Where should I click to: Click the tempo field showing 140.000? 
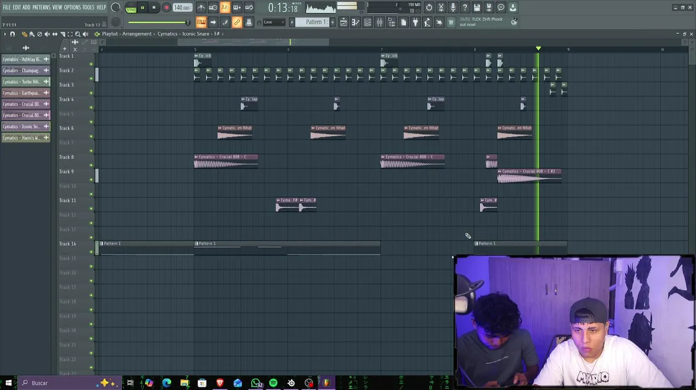click(x=182, y=8)
